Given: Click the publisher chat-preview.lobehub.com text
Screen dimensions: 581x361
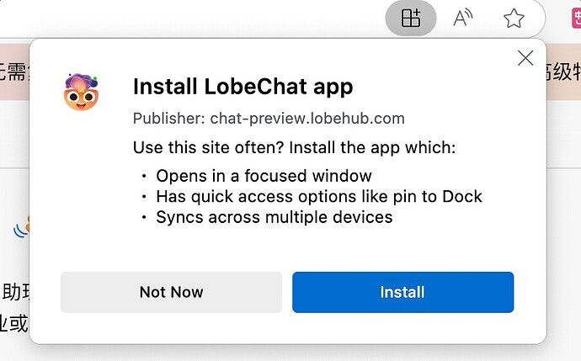Looking at the screenshot, I should 269,118.
